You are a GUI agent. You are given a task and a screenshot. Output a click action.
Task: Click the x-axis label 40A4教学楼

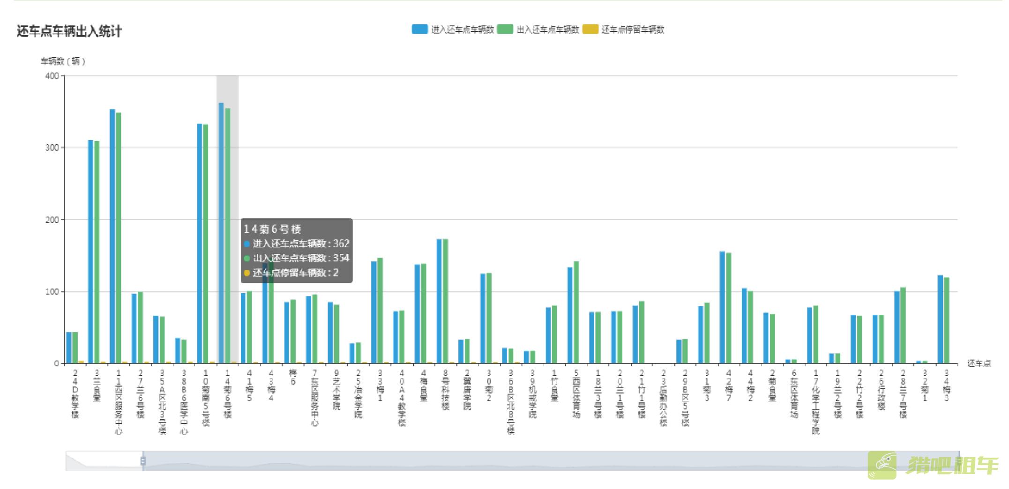click(402, 398)
